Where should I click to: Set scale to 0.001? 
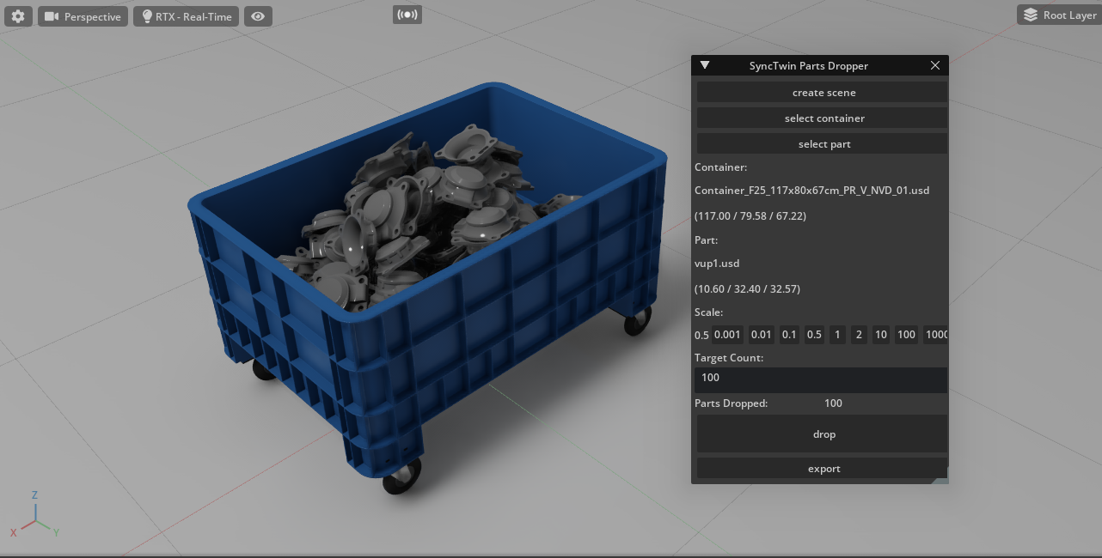[727, 335]
